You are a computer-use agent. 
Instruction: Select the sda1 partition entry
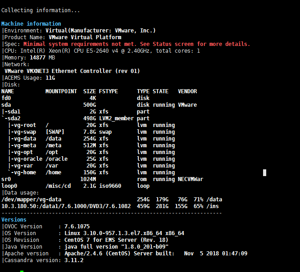click(x=13, y=111)
